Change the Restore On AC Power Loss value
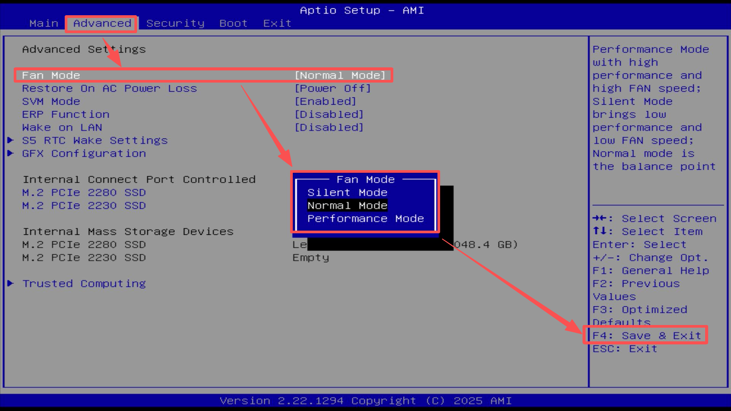This screenshot has height=411, width=731. 332,89
